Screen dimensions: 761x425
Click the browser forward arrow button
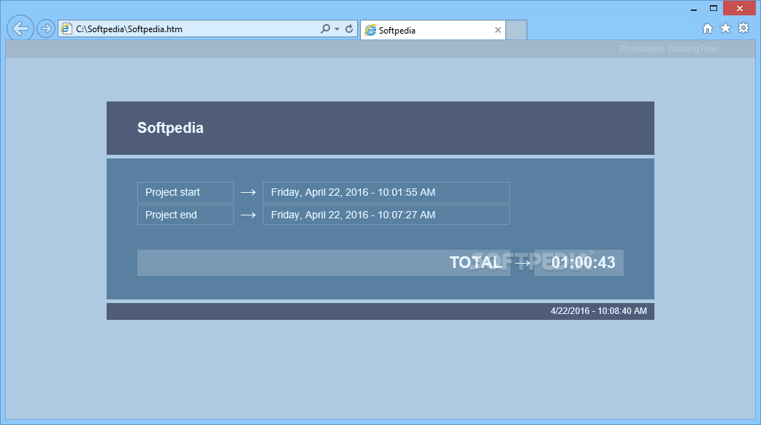tap(45, 29)
